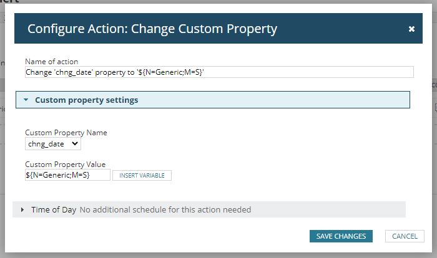Cancel the action configuration
Image resolution: width=437 pixels, height=258 pixels.
pos(405,236)
